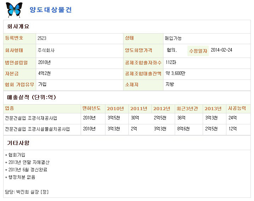Select the 전문건설업 조경시설물설치공사업 row name
Image resolution: width=254 pixels, height=201 pixels.
point(37,129)
